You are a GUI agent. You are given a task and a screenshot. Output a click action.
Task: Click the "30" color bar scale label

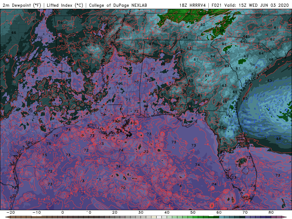coord(141,212)
